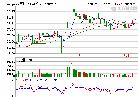The width and height of the screenshot is (138, 97).
Task: Click the RSI_A:68 indicator label
Action: (22, 80)
